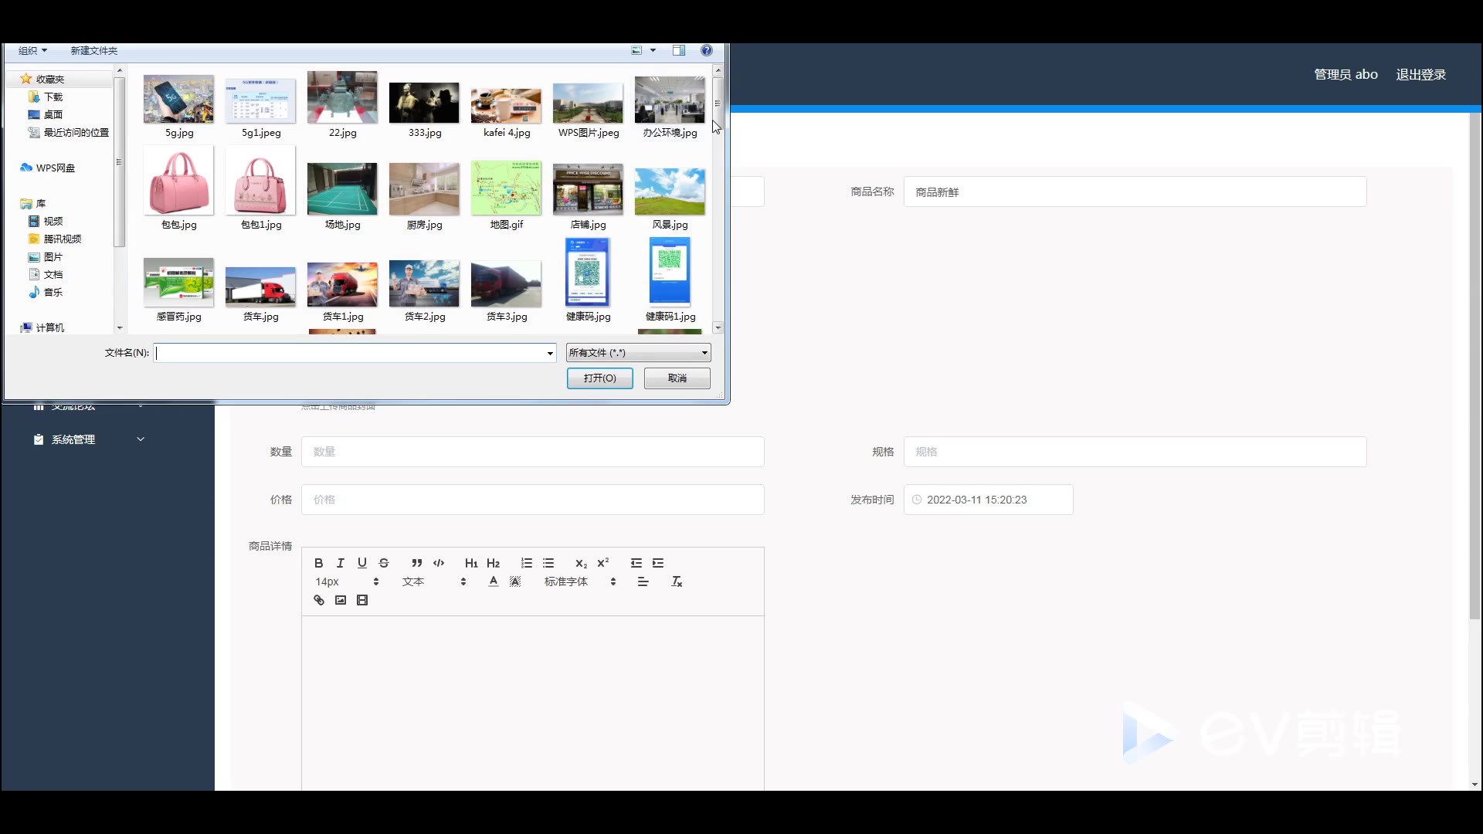Insert an image in the editor
Viewport: 1483px width, 834px height.
341,600
